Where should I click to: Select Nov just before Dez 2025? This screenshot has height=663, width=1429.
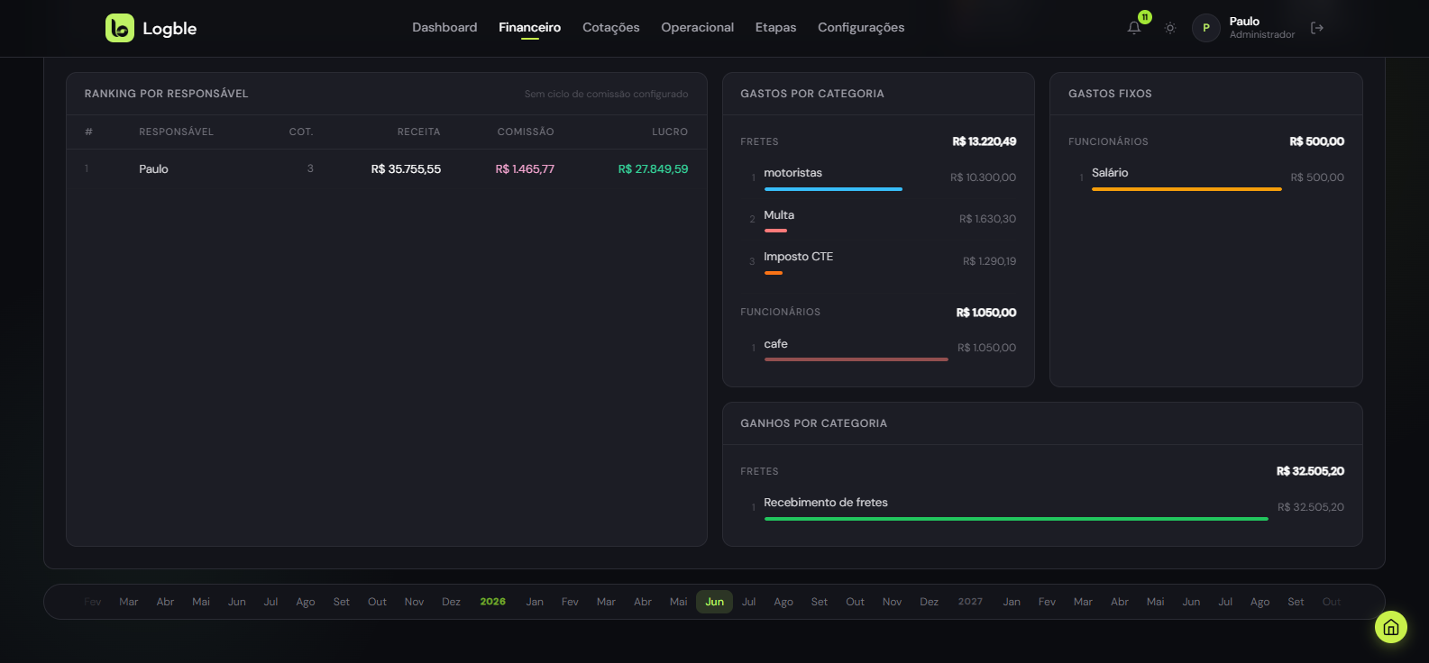pyautogui.click(x=415, y=602)
